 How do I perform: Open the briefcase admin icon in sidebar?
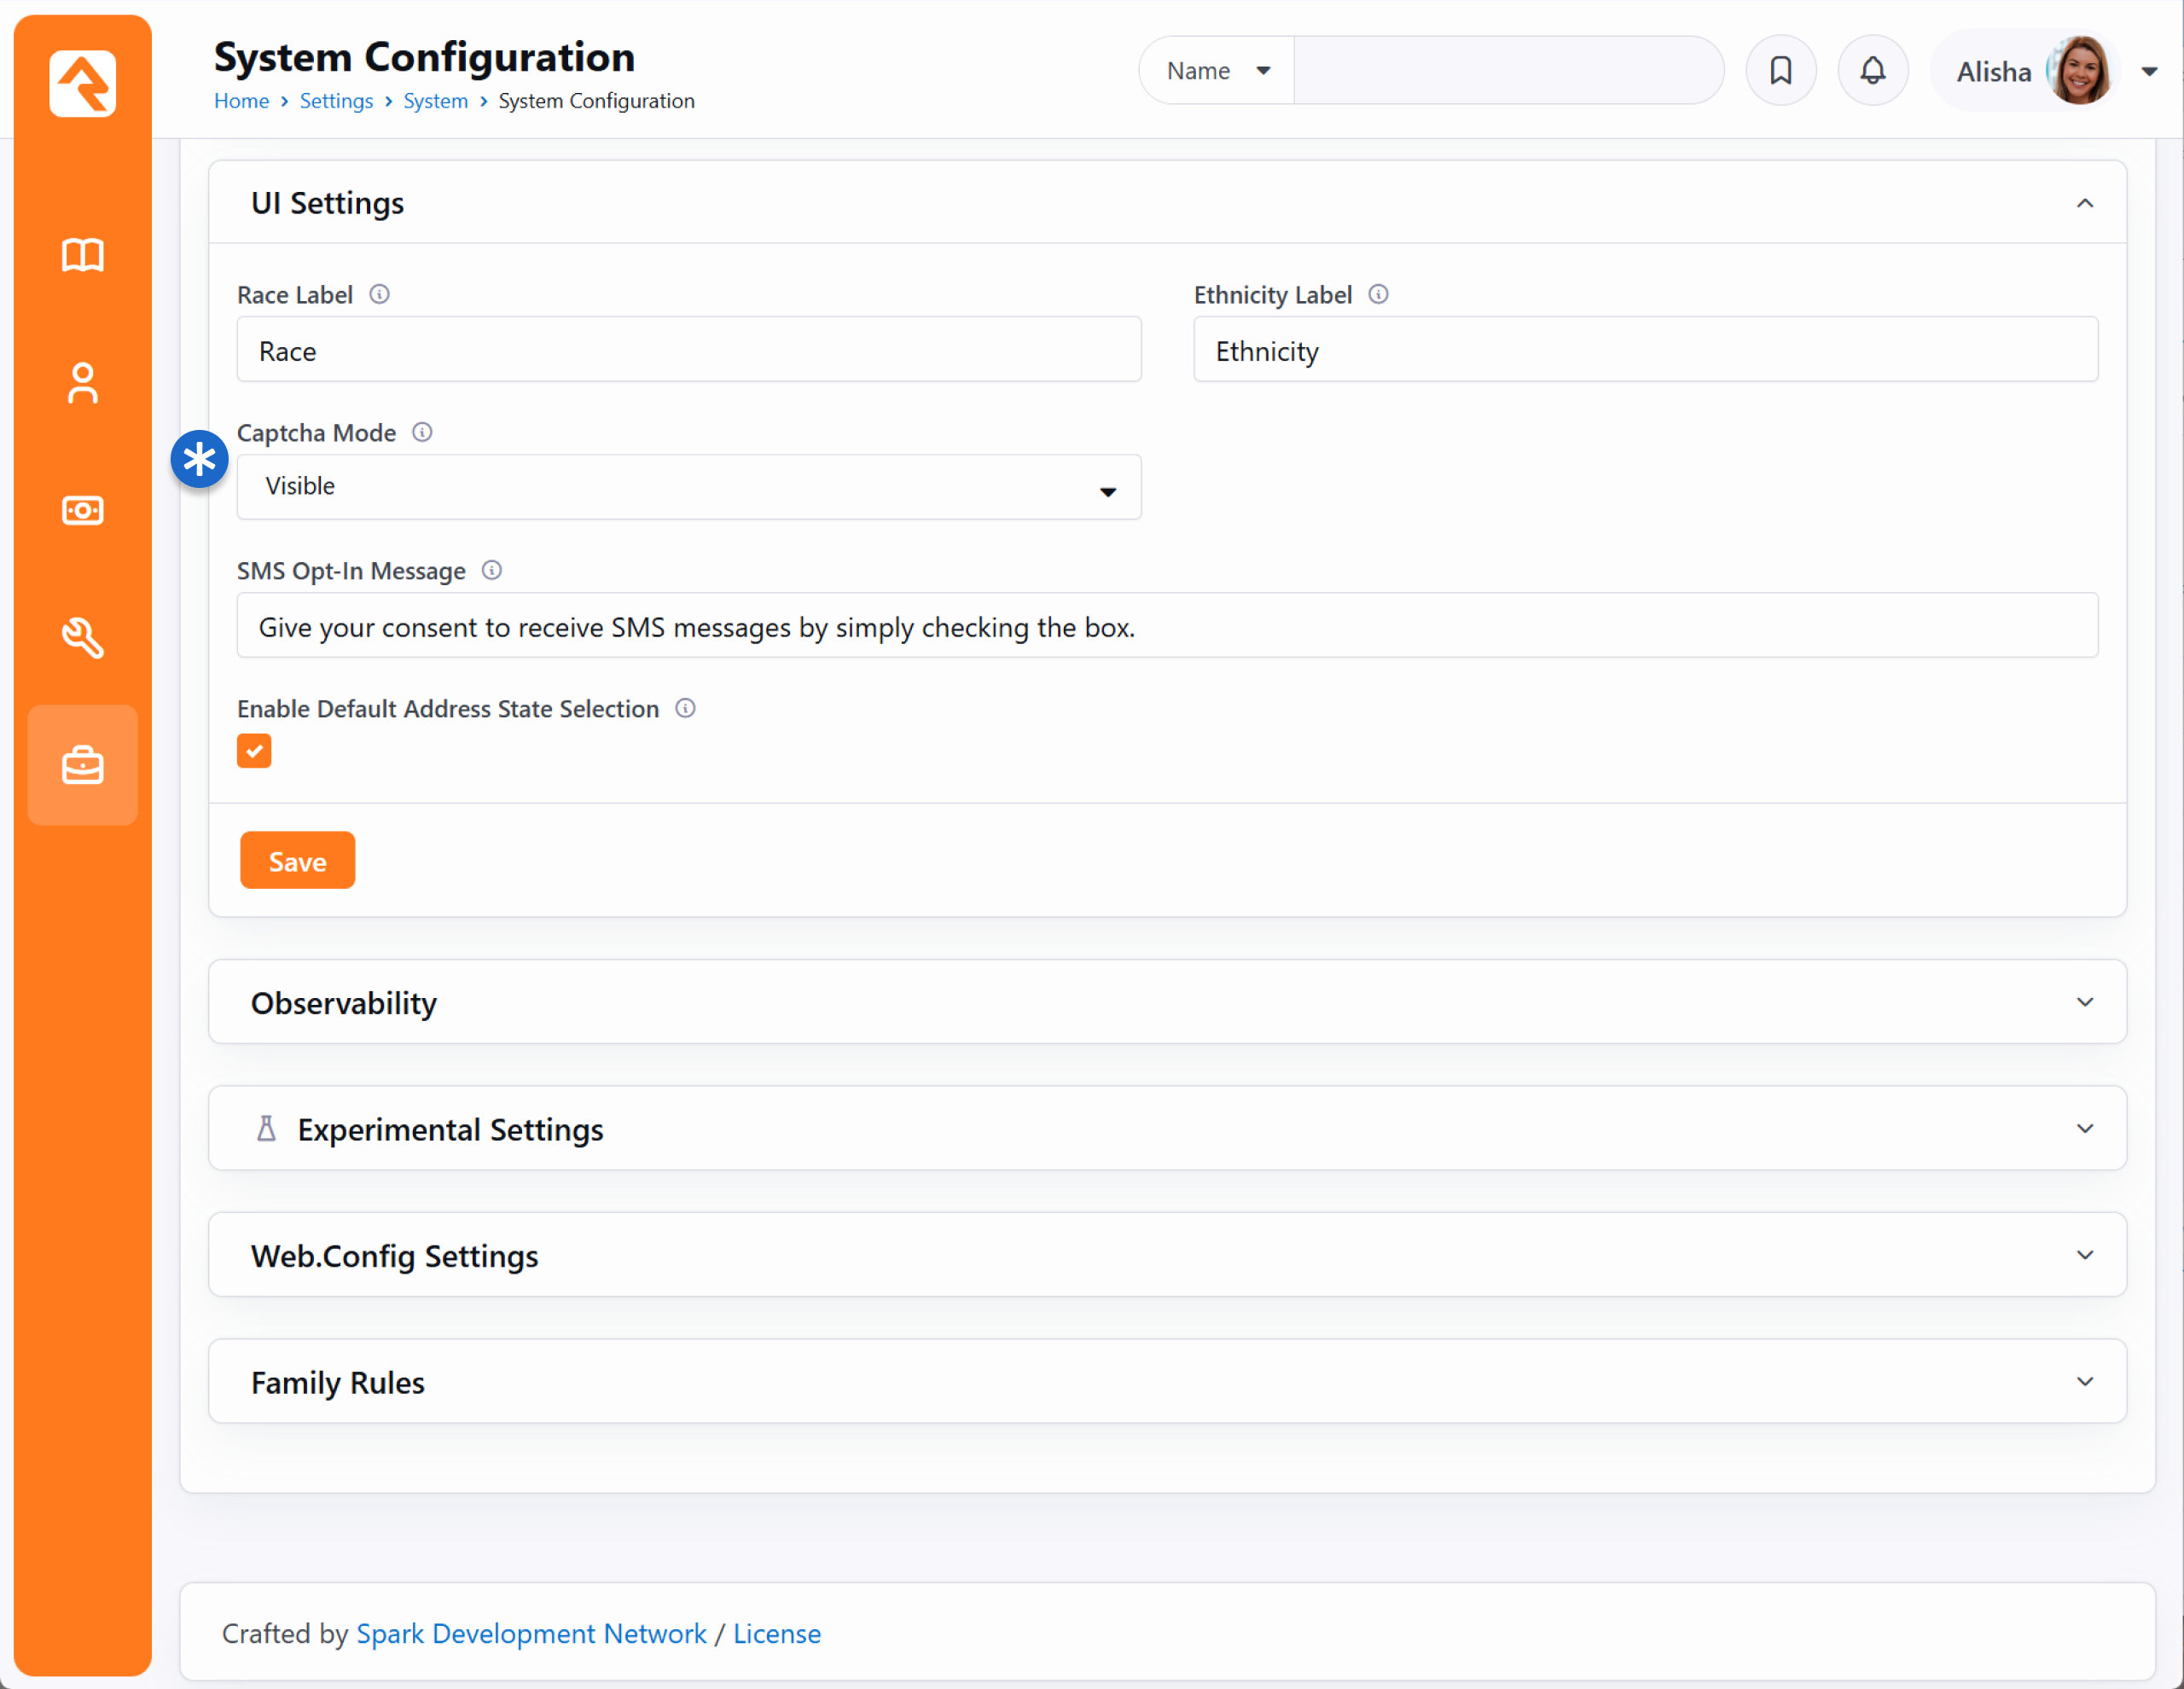[x=82, y=766]
